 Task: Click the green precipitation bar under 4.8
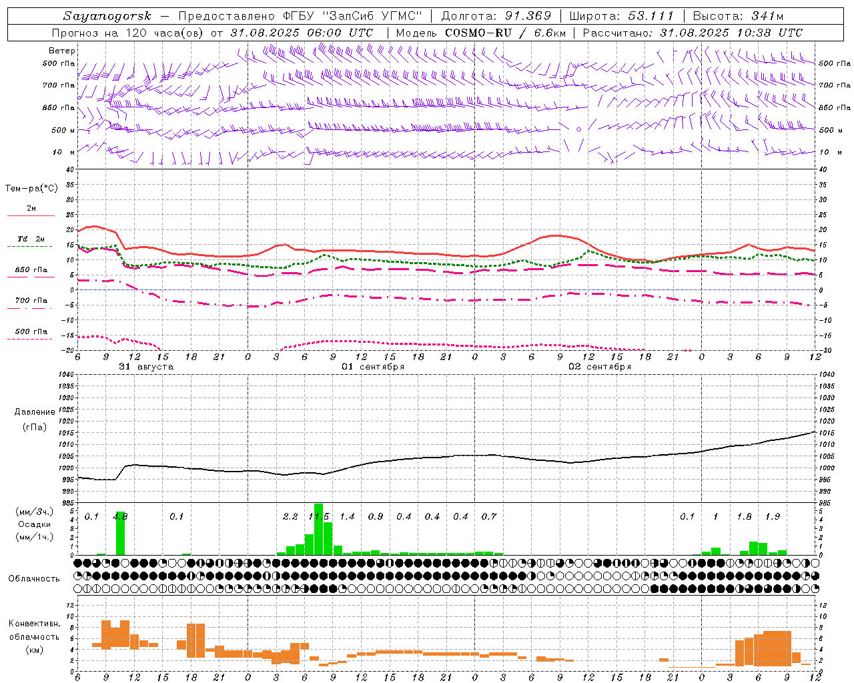[120, 534]
